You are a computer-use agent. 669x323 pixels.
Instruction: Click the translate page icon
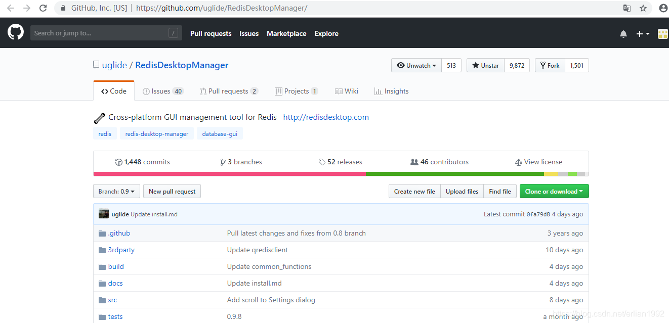627,8
